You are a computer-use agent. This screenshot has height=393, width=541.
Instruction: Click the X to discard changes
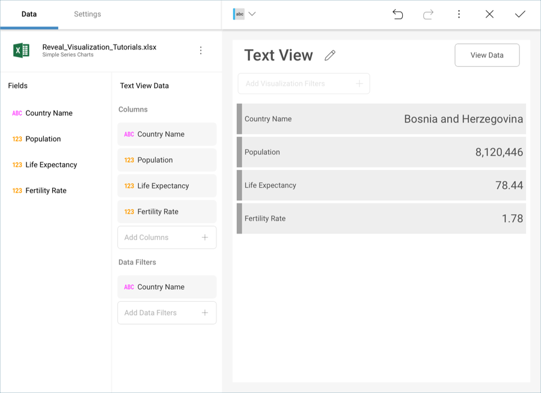point(489,14)
